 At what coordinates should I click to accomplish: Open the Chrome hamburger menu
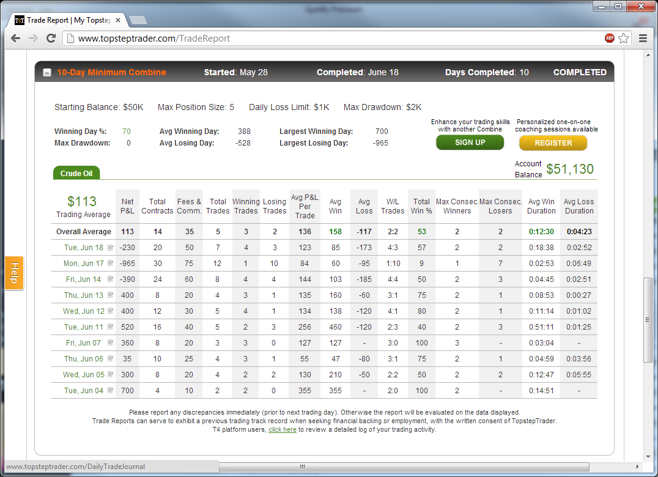(x=643, y=38)
